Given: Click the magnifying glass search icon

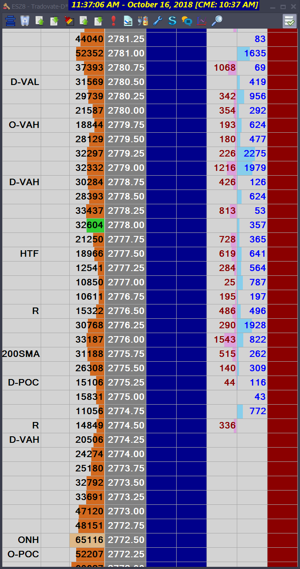Looking at the screenshot, I should coord(217,20).
